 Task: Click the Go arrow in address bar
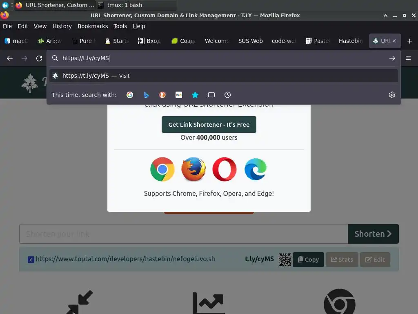392,58
